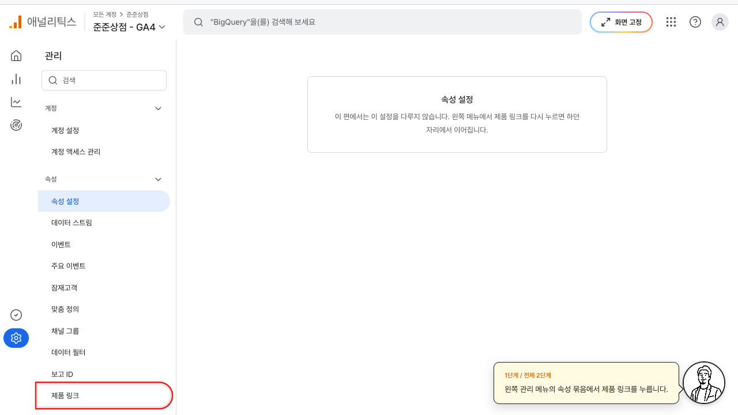
Task: Click the 속성 설정 card heading
Action: pos(457,100)
